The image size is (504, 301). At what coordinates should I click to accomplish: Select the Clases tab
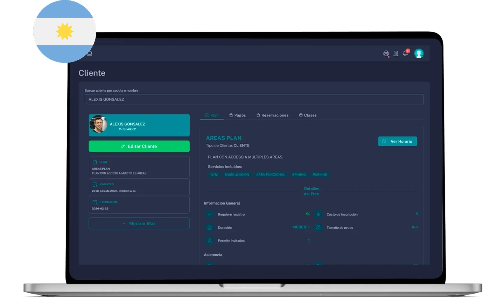click(308, 115)
